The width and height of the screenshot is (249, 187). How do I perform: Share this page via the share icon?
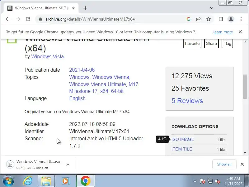tap(199, 19)
